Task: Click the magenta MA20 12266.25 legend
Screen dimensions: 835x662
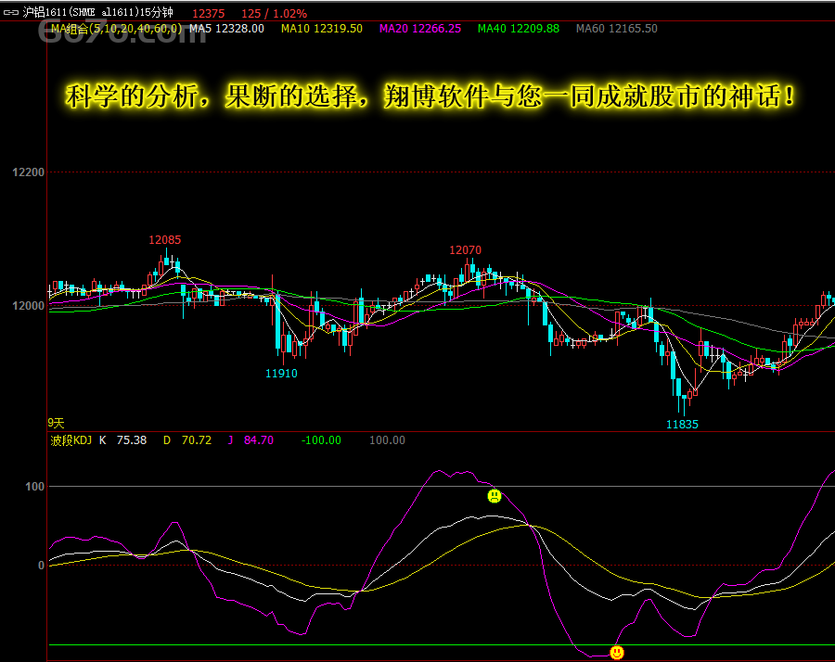Action: click(x=420, y=29)
